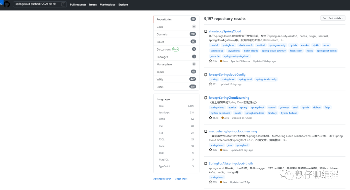The height and width of the screenshot is (190, 350).
Task: Select the Users results filter
Action: coord(176,87)
